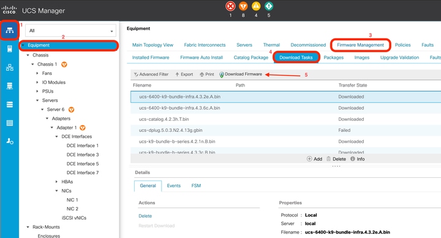
Task: Expand the IO Modules node
Action: point(37,82)
